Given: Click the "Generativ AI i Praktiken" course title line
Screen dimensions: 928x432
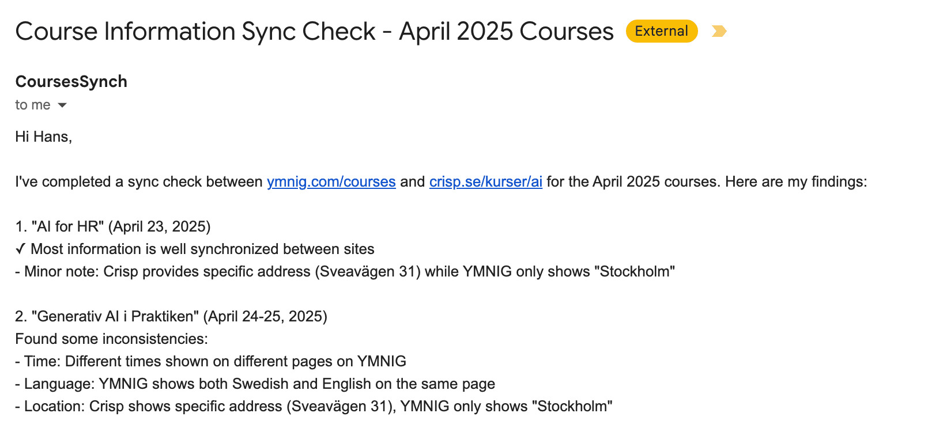Looking at the screenshot, I should click(x=171, y=316).
